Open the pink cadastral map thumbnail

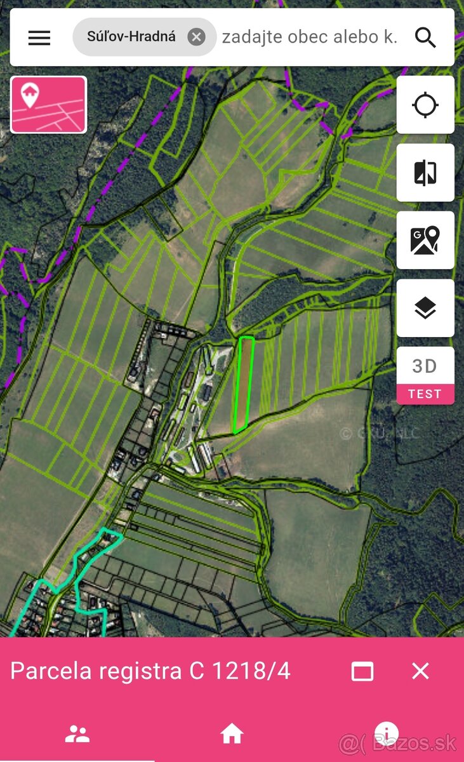coord(49,105)
